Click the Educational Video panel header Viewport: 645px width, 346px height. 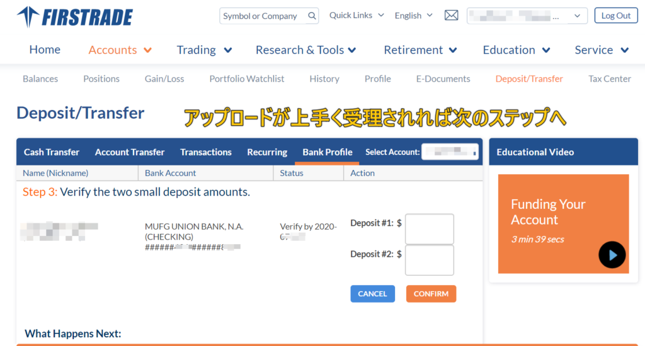(x=563, y=152)
